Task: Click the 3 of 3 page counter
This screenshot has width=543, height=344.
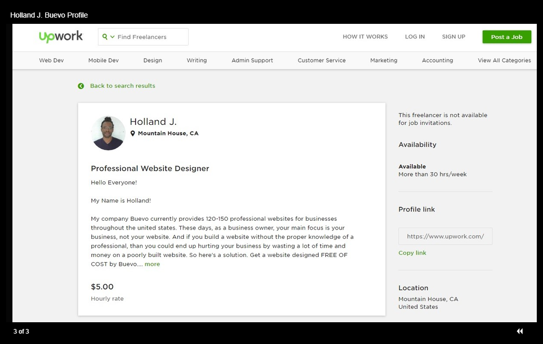Action: coord(21,332)
